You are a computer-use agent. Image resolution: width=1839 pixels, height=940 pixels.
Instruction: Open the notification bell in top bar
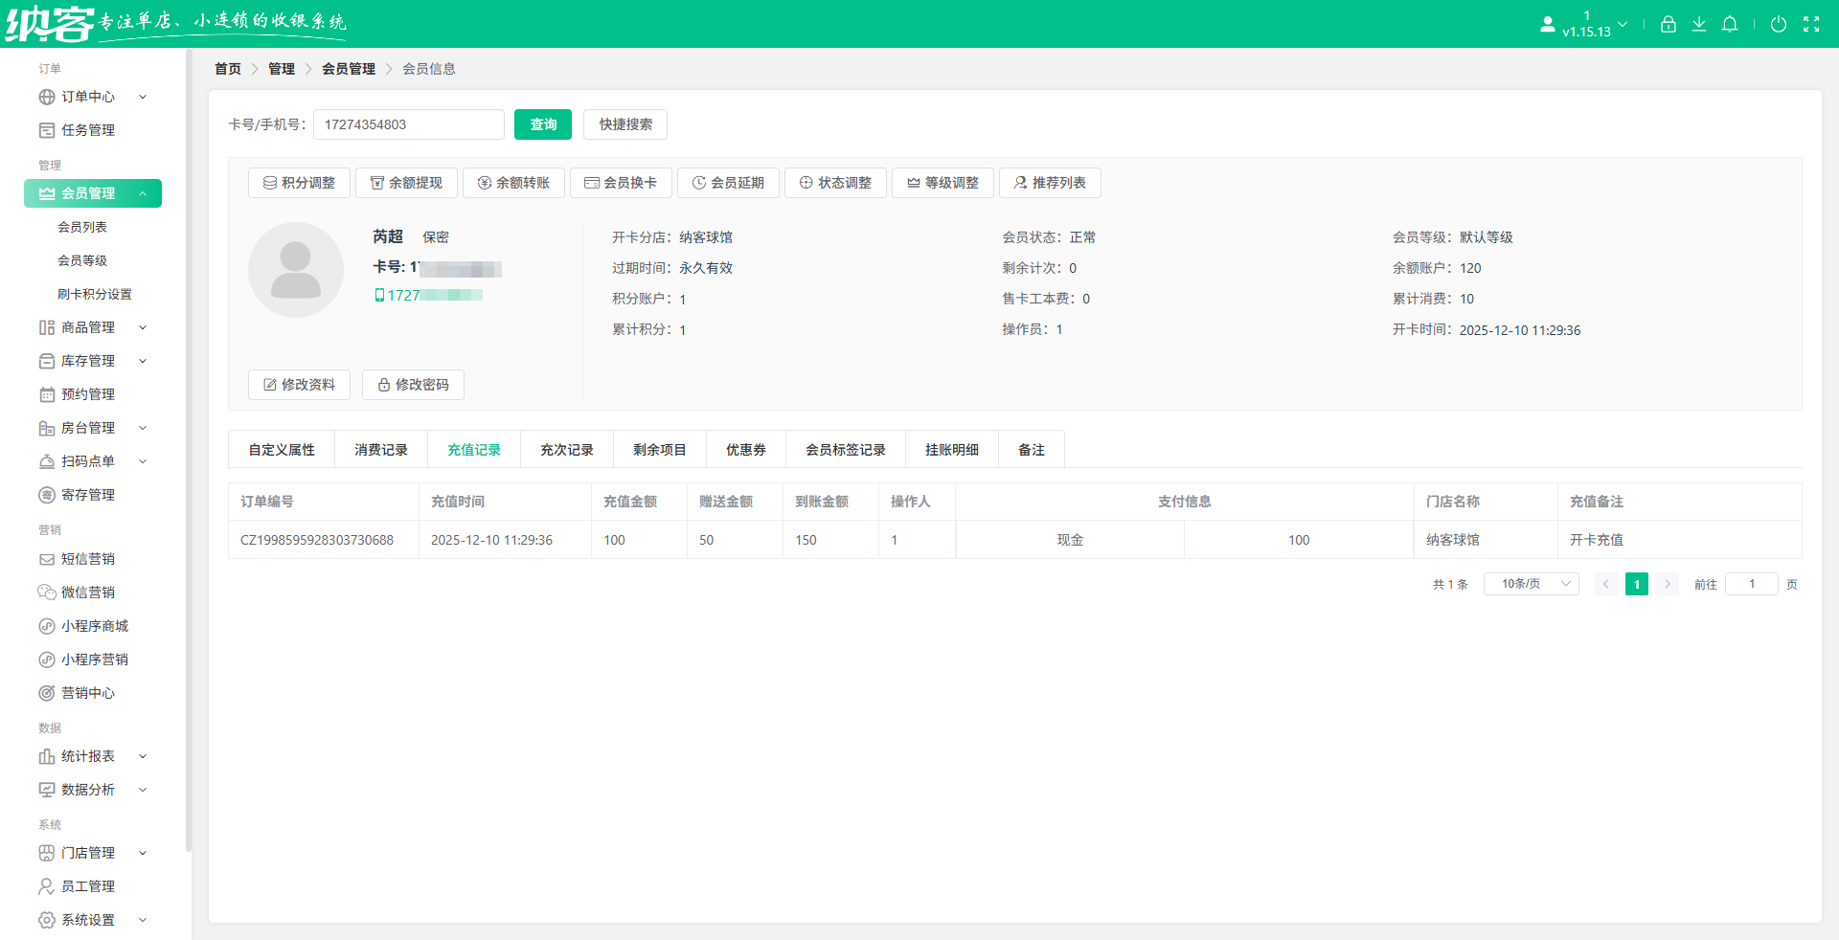pyautogui.click(x=1730, y=24)
